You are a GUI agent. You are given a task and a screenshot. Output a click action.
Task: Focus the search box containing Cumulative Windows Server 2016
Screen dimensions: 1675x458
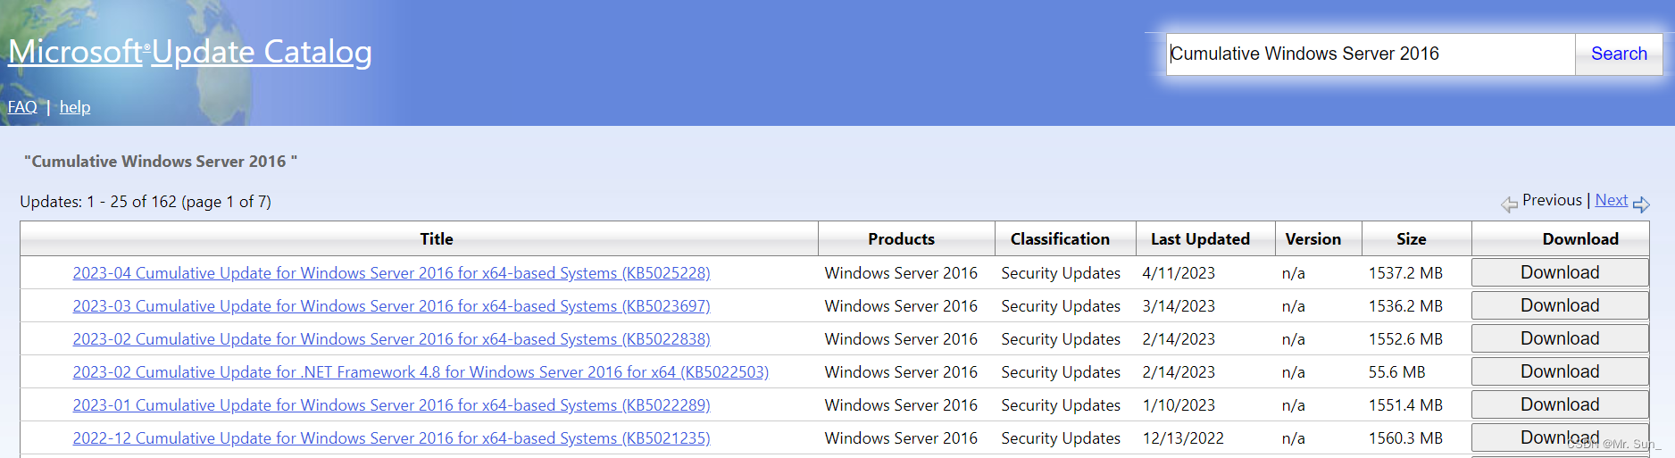(x=1371, y=54)
